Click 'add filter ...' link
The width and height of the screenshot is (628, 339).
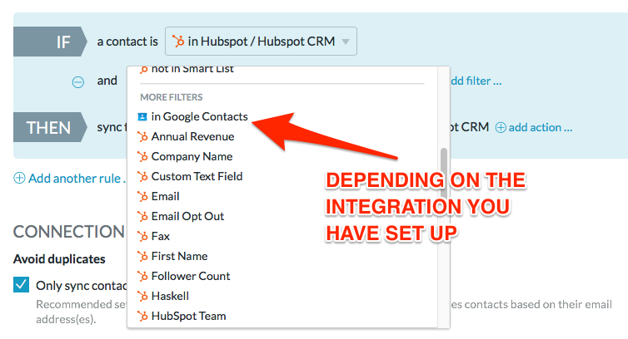click(x=476, y=81)
